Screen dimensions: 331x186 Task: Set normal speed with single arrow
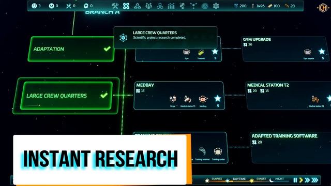pyautogui.click(x=301, y=180)
